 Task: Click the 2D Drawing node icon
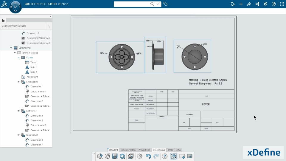[15, 48]
